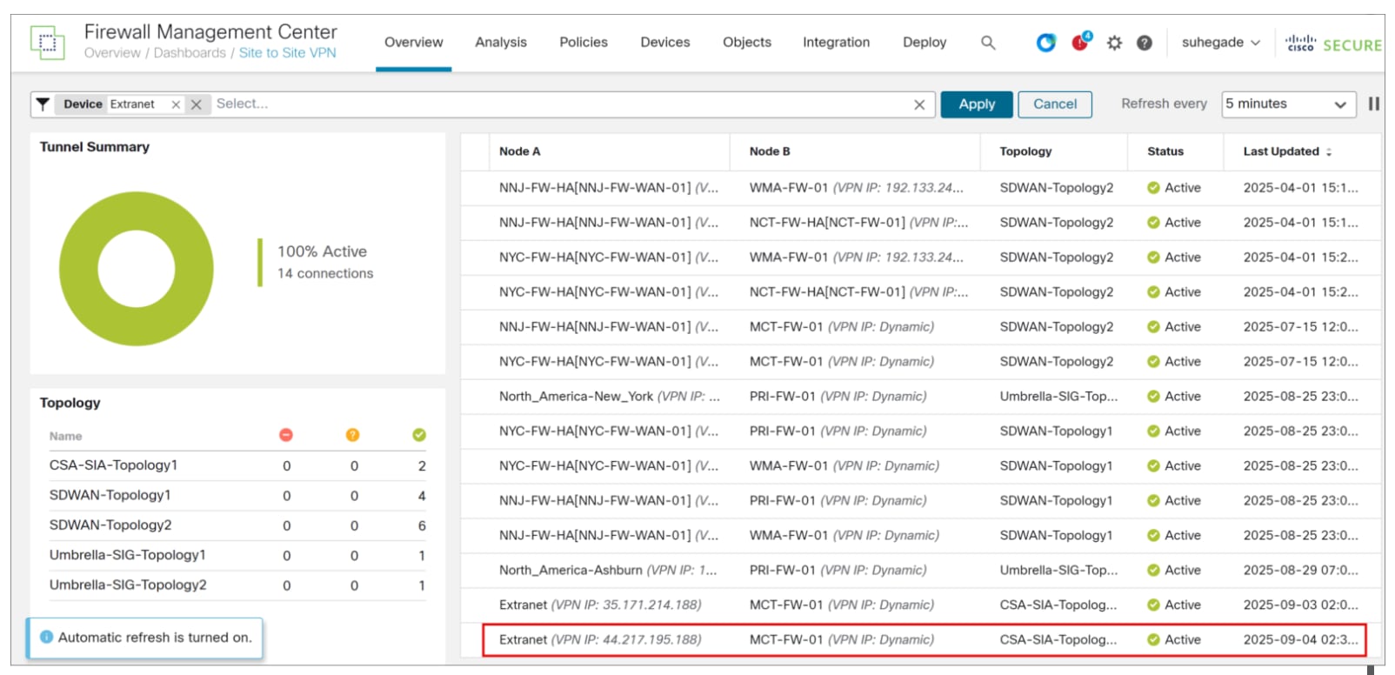Viewport: 1395px width, 675px height.
Task: Click the filter funnel icon
Action: coord(43,104)
